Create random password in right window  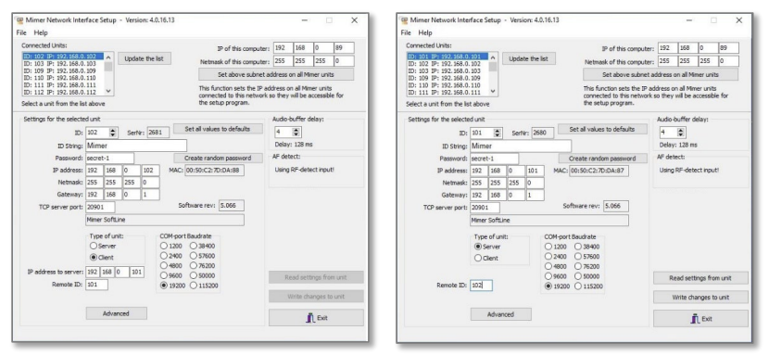602,159
